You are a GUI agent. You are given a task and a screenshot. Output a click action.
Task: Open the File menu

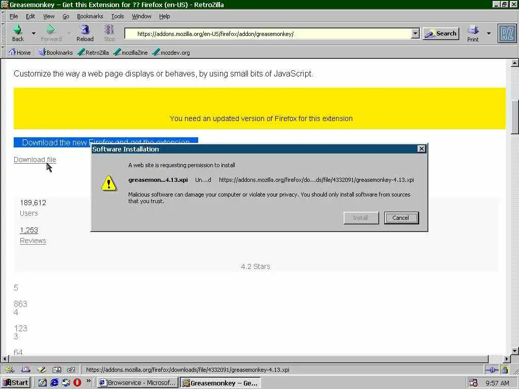(14, 16)
